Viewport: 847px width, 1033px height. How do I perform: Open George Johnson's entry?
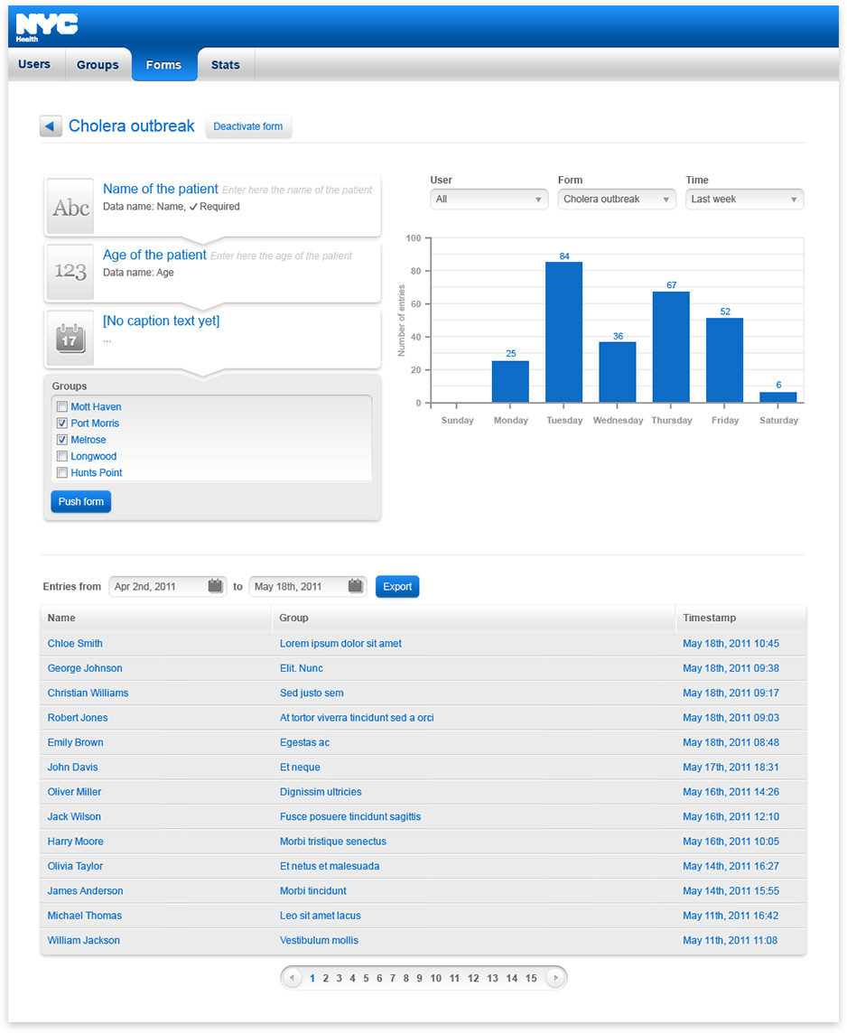(x=85, y=668)
